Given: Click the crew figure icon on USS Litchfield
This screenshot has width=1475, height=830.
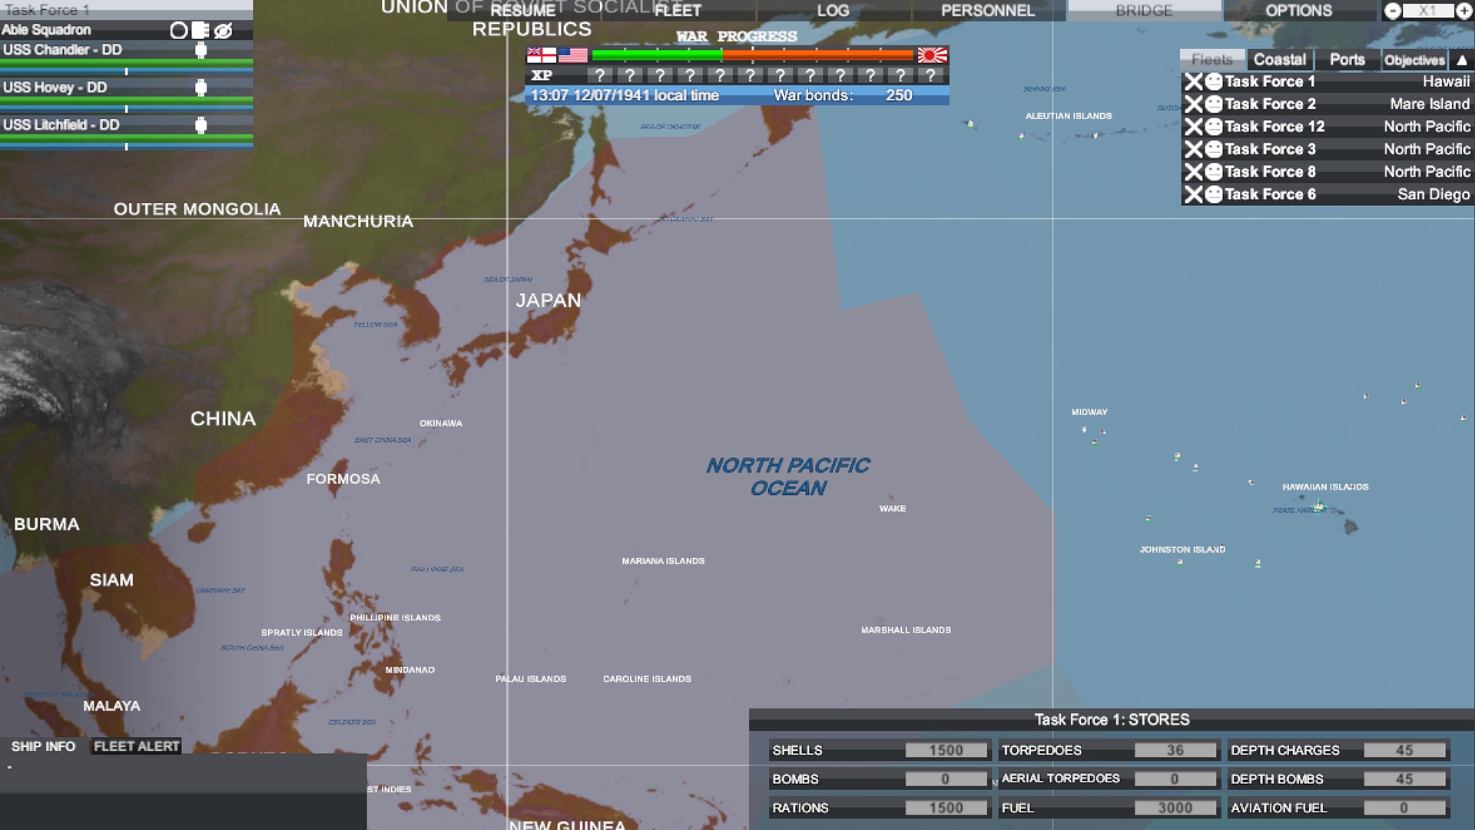Looking at the screenshot, I should (x=202, y=126).
